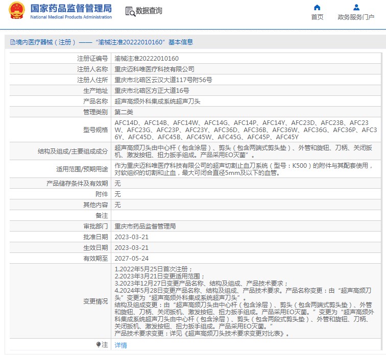Click 无 in 产品储存条件及有效期 row
Viewport: 386px width, 356px height.
click(117, 184)
